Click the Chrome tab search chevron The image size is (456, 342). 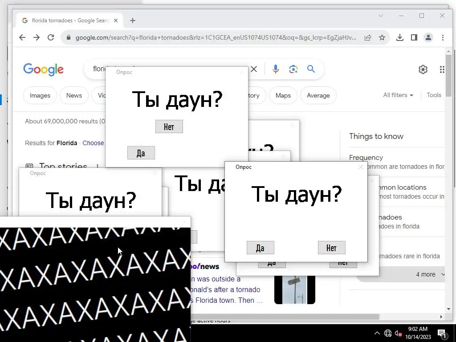click(x=381, y=16)
